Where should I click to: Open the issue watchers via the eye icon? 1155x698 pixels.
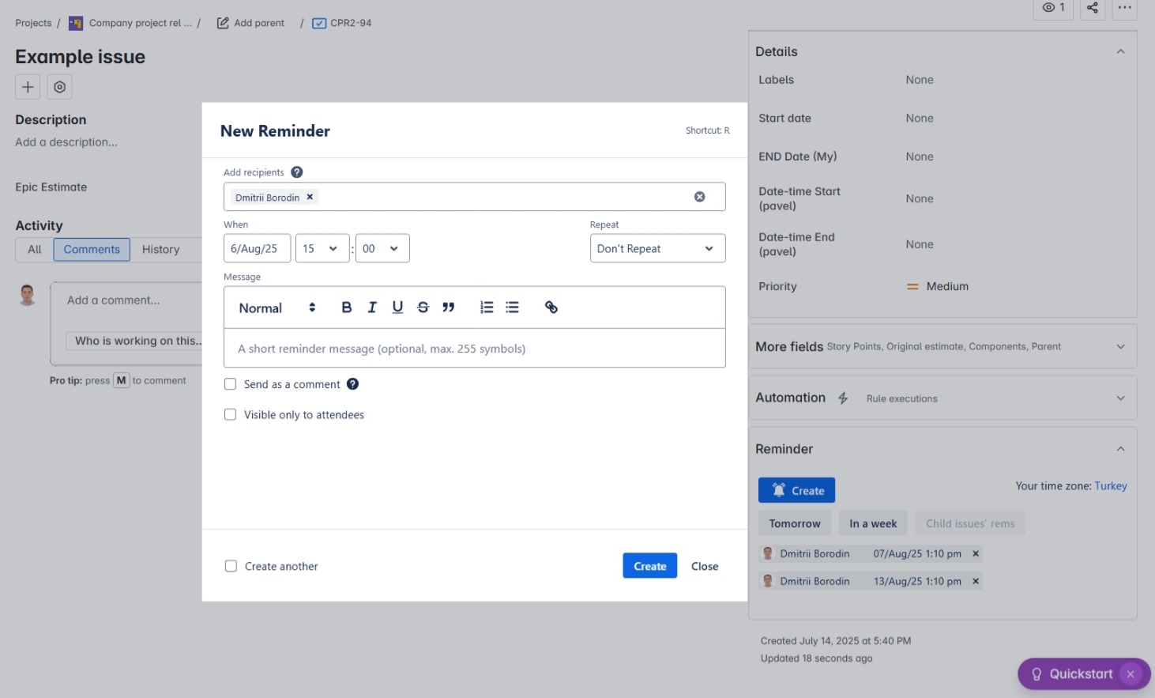(x=1052, y=8)
